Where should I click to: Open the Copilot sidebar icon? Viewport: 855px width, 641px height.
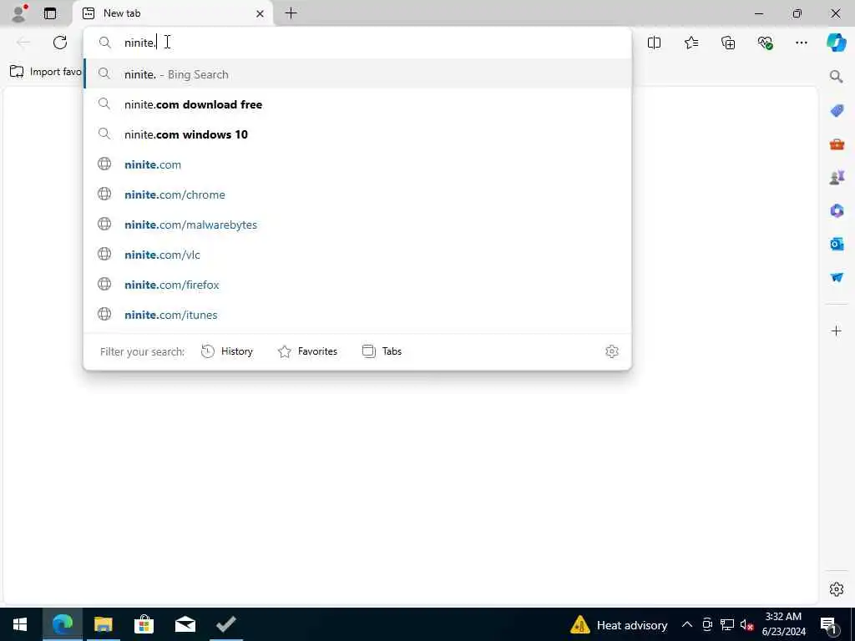(x=837, y=43)
